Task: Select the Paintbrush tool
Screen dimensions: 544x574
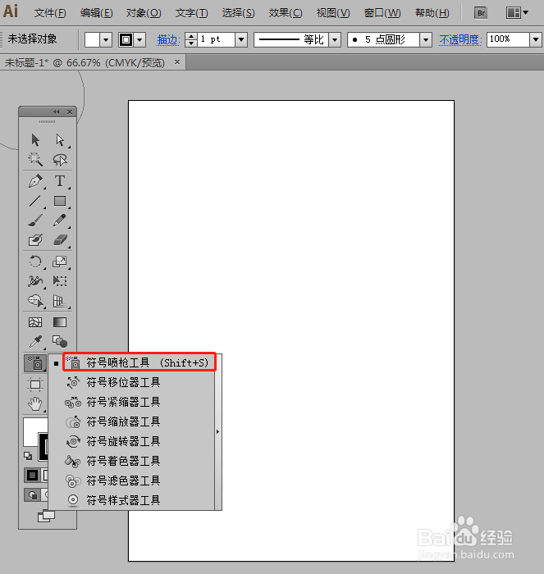Action: tap(35, 221)
